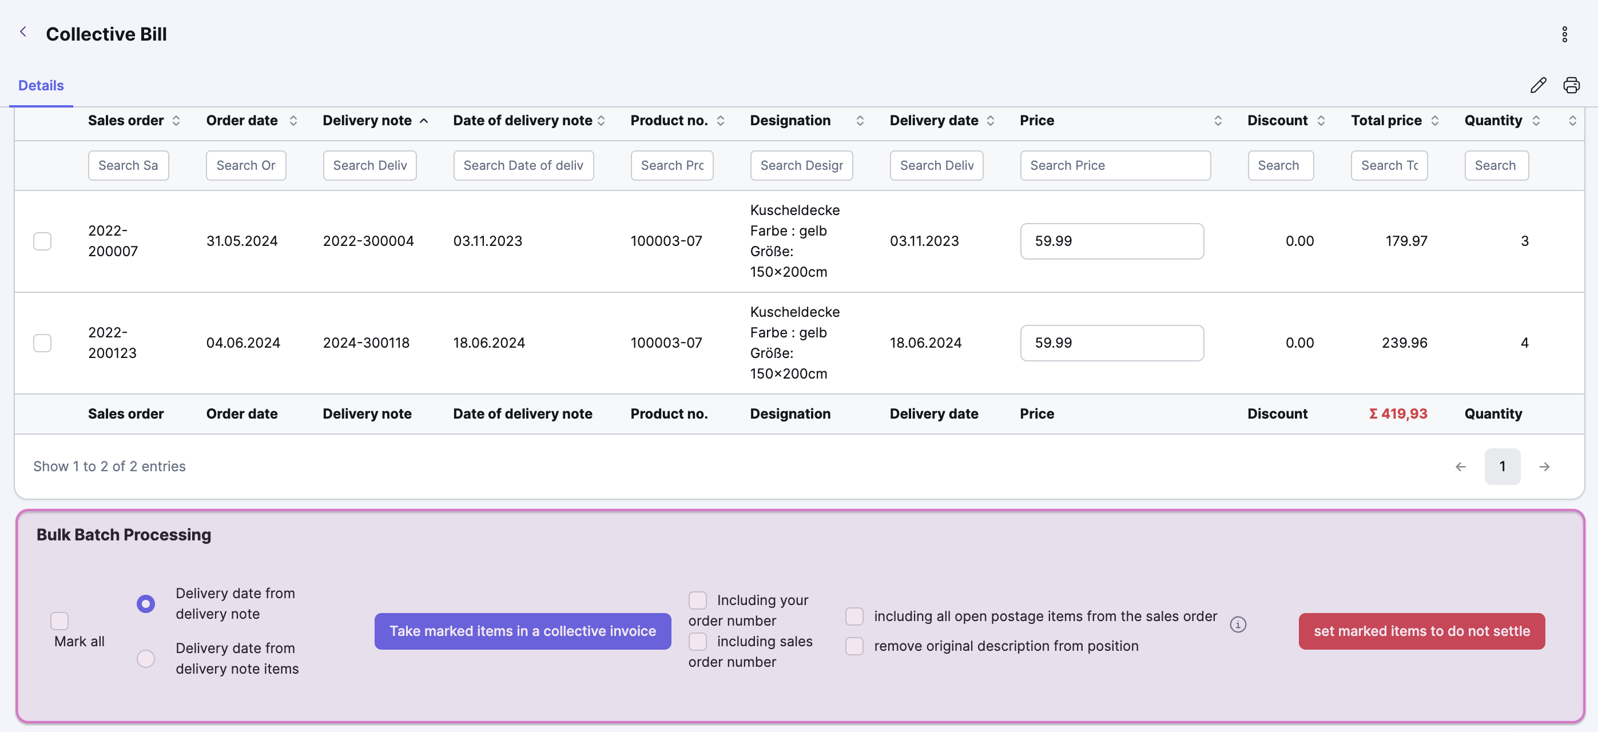
Task: Sort by Delivery note column arrow
Action: (424, 121)
